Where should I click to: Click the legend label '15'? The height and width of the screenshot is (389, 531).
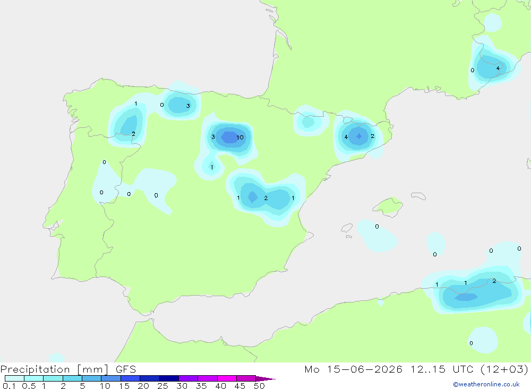point(124,386)
